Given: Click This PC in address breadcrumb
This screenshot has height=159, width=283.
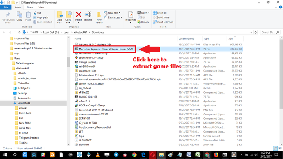Looking at the screenshot, I should tap(34, 32).
